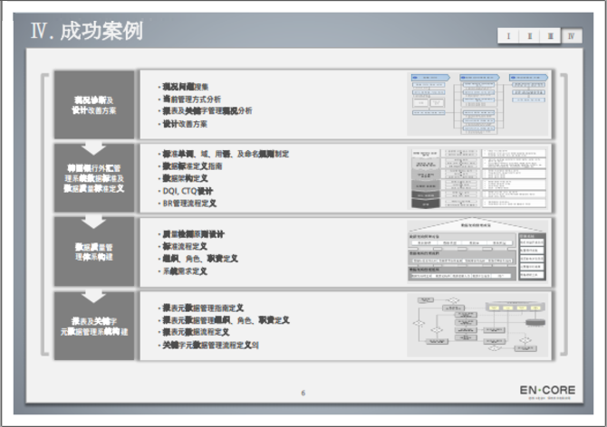Click bullet text '报表元数据管理指南定义'

click(203, 308)
